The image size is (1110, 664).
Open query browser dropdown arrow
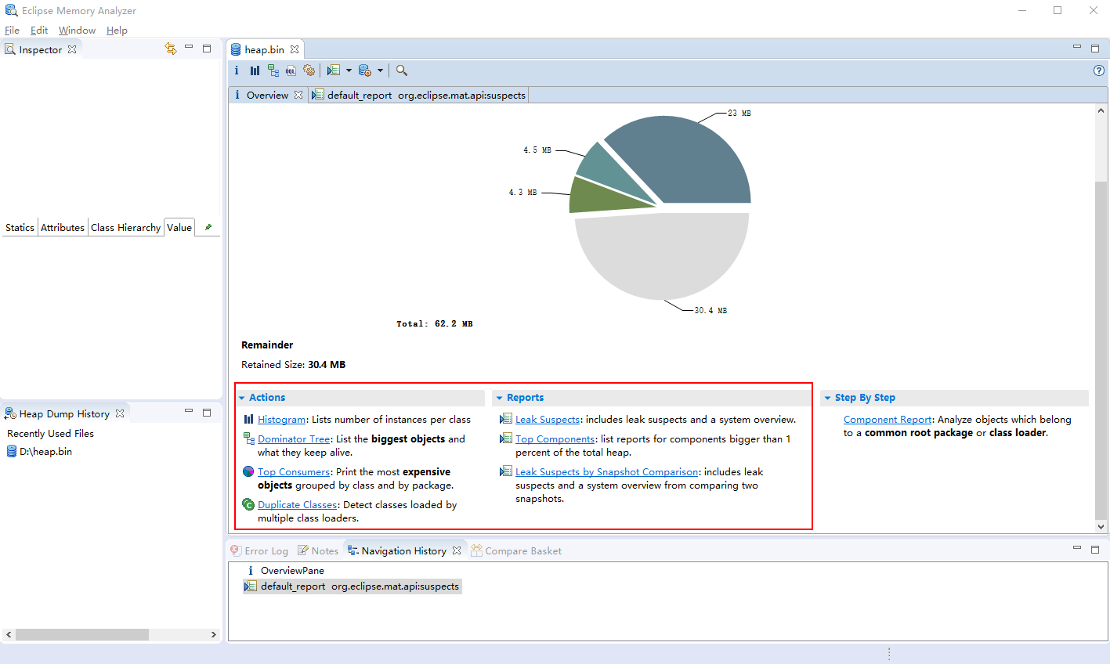click(381, 70)
